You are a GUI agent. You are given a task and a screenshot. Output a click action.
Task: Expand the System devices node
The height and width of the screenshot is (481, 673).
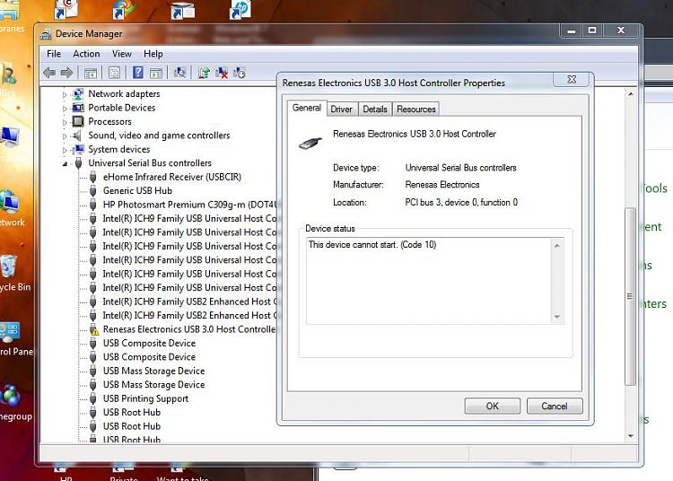click(65, 150)
